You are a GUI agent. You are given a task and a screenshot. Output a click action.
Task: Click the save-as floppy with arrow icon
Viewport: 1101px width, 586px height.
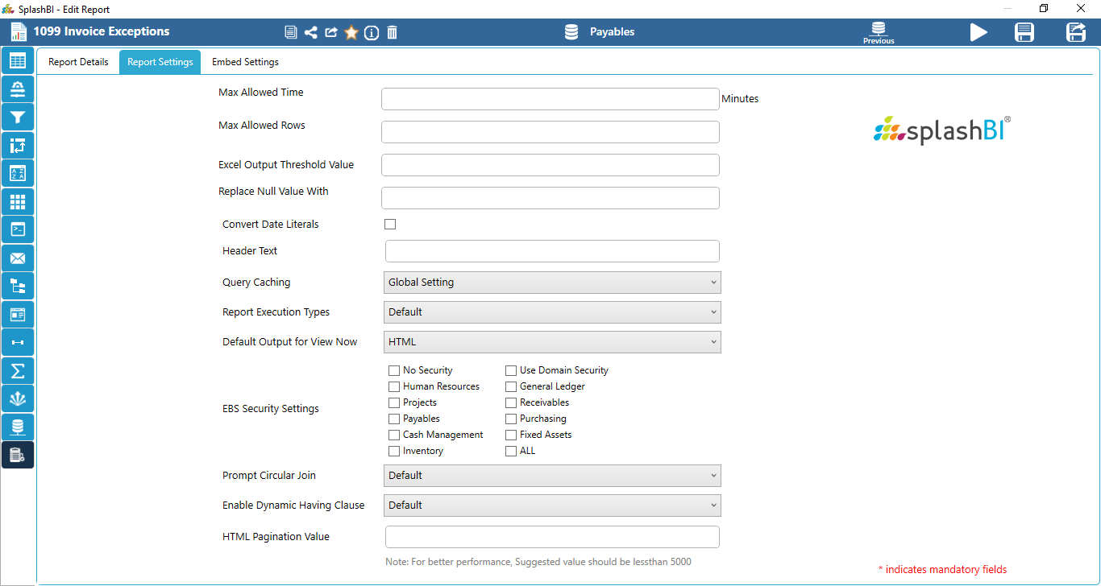pyautogui.click(x=1076, y=32)
